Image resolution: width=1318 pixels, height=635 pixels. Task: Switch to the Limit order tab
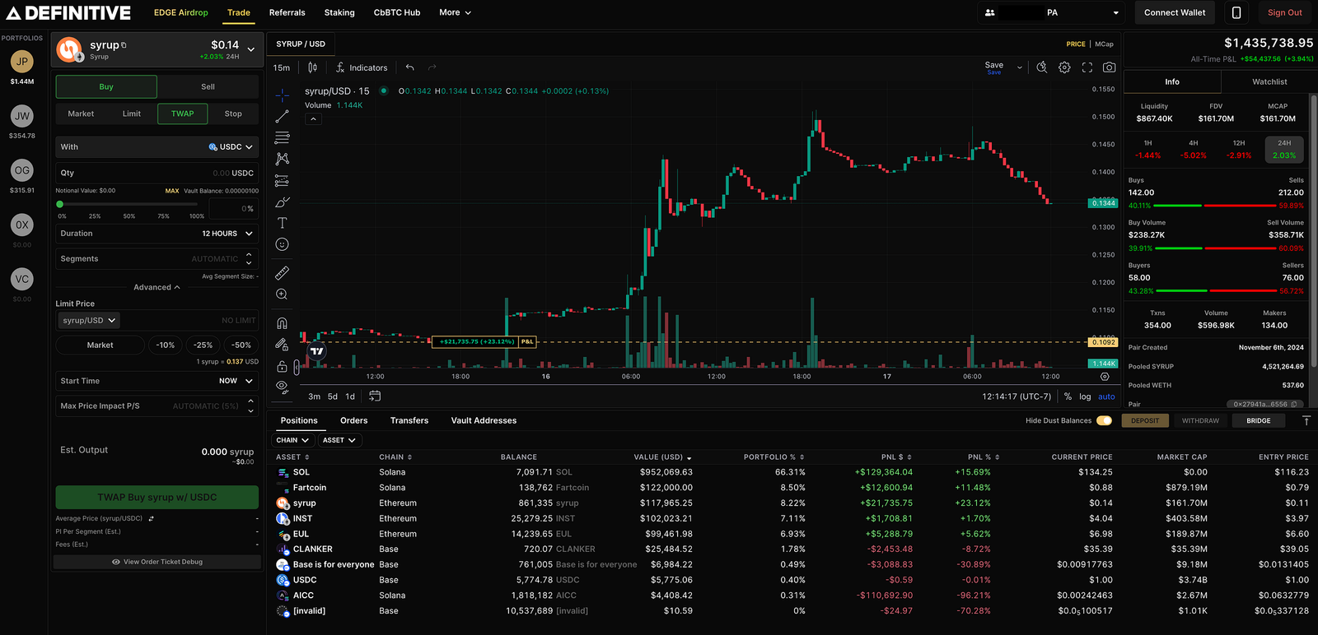(x=132, y=114)
